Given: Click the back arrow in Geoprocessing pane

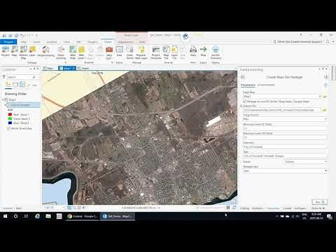Looking at the screenshot, I should 243,77.
